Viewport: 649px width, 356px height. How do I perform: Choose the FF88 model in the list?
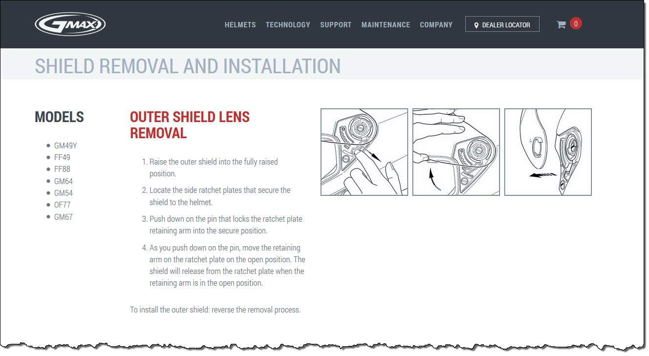[62, 169]
